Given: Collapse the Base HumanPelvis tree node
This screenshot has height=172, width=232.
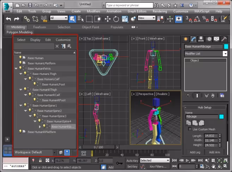Looking at the screenshot, I should point(16,69).
